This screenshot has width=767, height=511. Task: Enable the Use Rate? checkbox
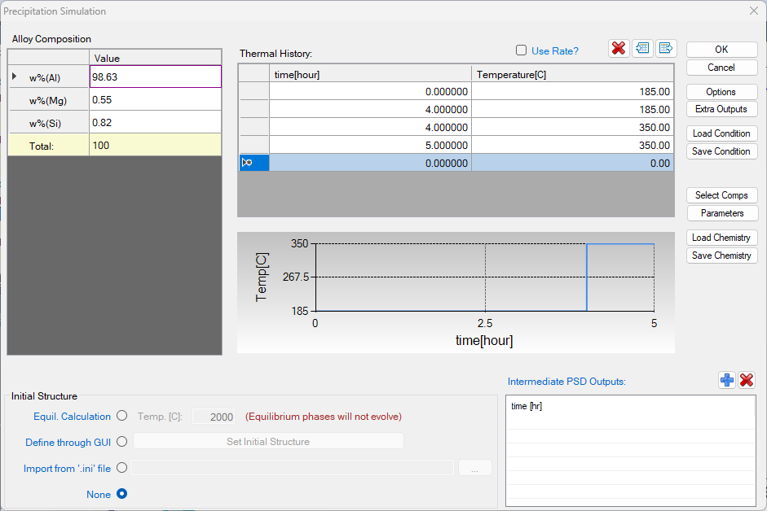[x=522, y=50]
